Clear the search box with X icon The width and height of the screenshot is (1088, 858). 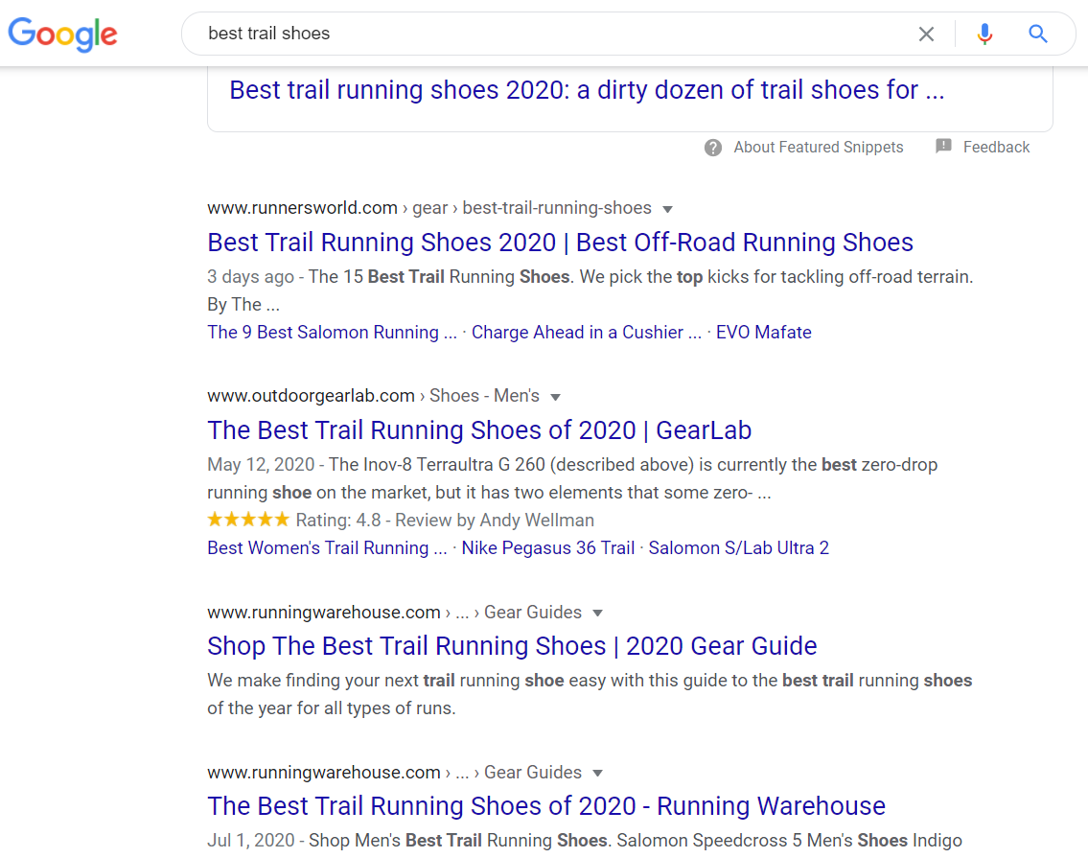926,34
